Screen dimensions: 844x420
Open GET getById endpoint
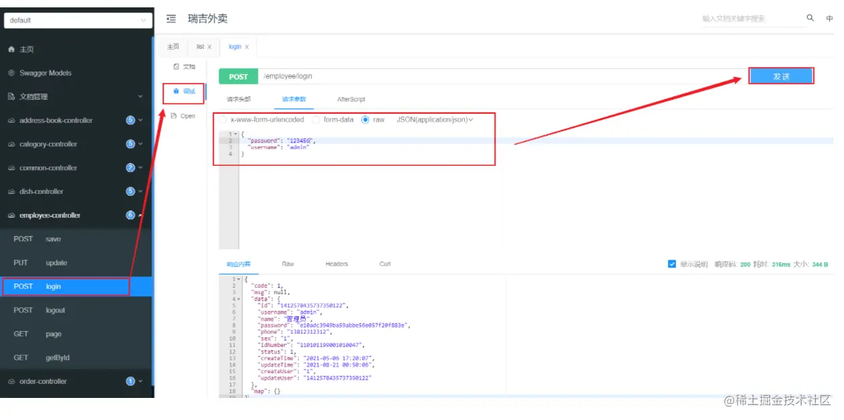(x=76, y=358)
